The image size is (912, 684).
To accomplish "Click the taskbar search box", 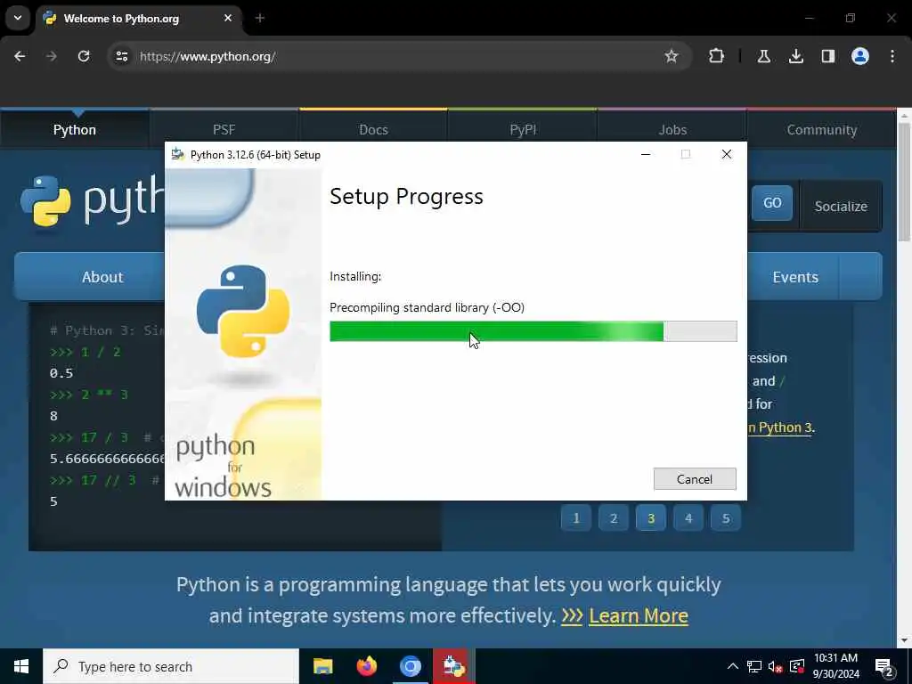I will pos(171,666).
